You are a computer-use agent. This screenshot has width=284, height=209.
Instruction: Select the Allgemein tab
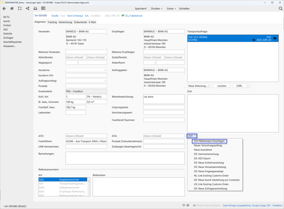40,22
